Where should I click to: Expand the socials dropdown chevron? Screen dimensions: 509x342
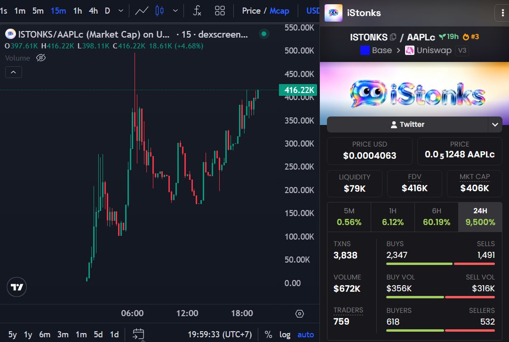click(x=495, y=124)
